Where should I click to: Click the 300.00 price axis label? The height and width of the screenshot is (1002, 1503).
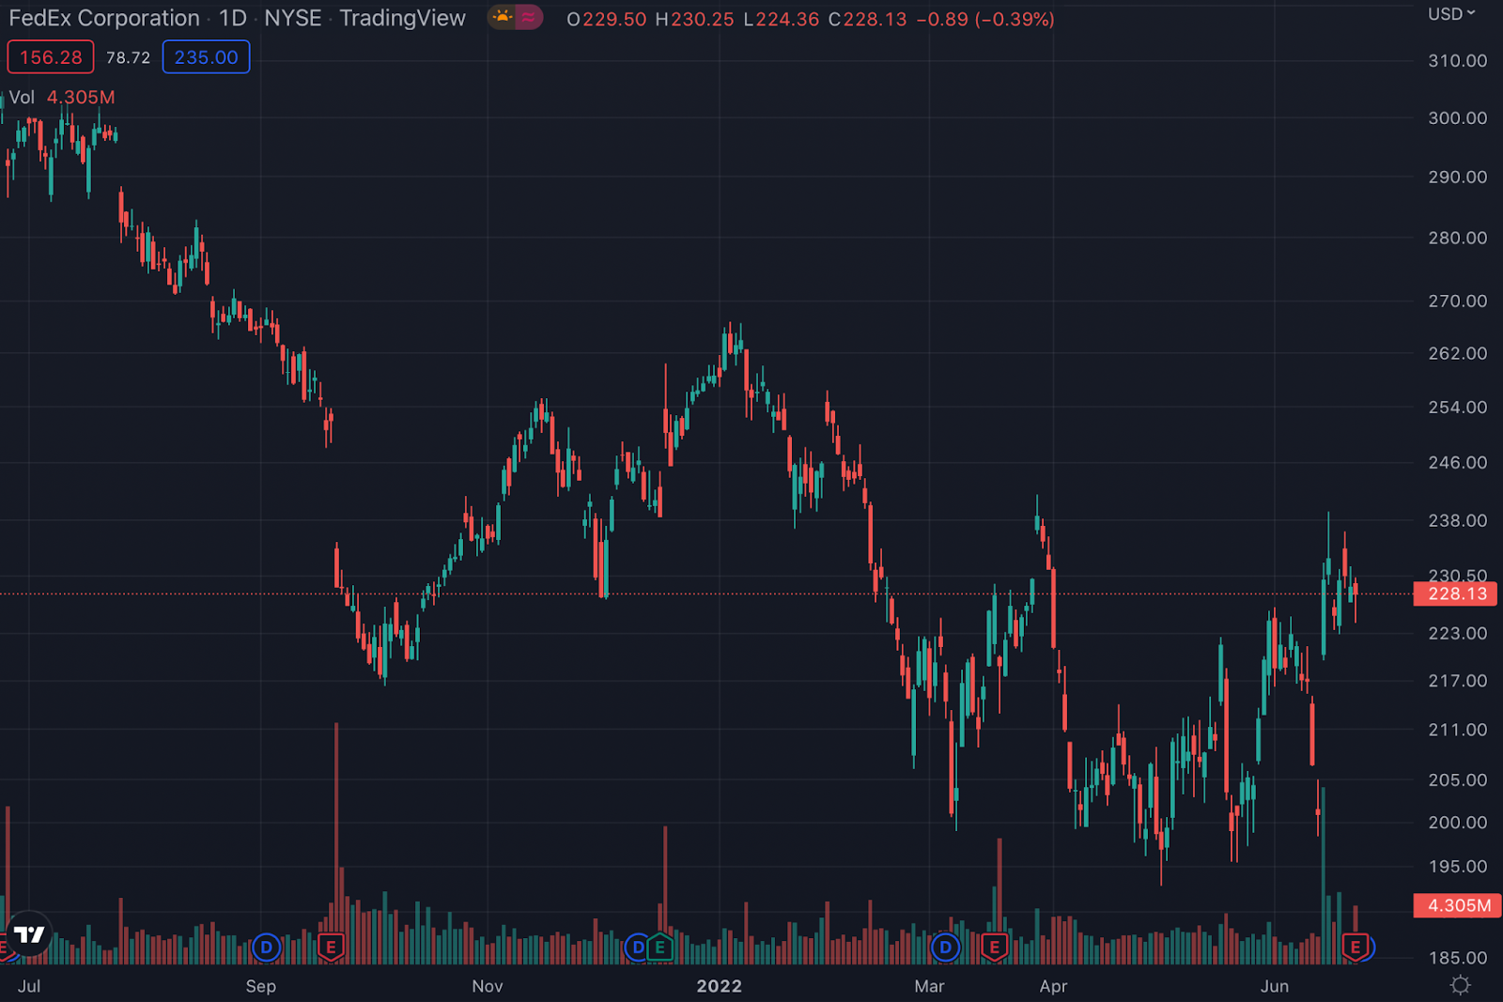tap(1458, 118)
